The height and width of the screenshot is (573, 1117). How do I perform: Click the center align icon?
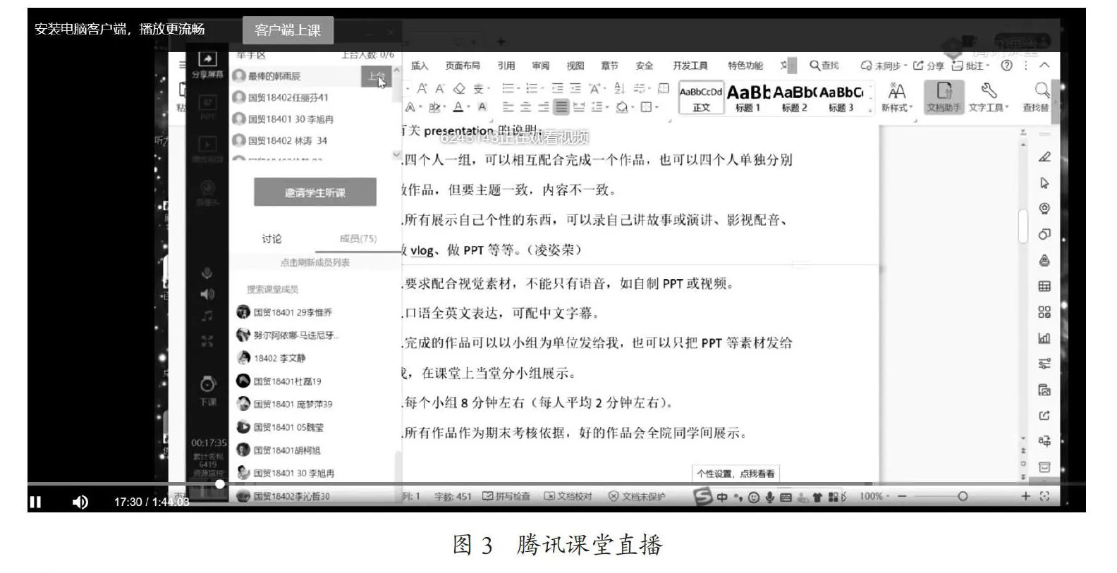pos(526,108)
